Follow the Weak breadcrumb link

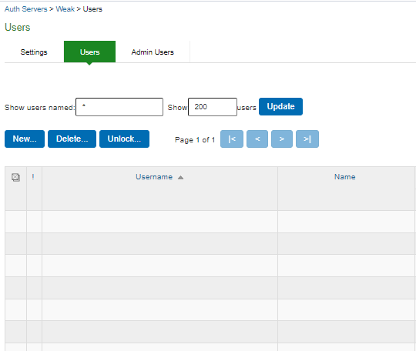tap(65, 9)
